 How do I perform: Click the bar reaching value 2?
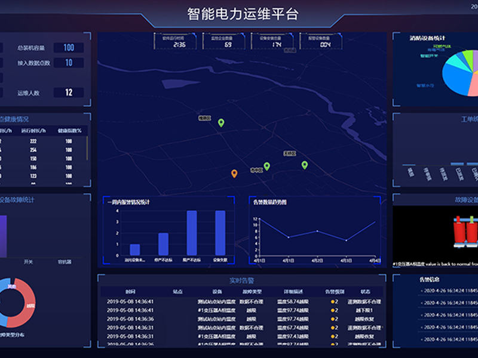(163, 244)
